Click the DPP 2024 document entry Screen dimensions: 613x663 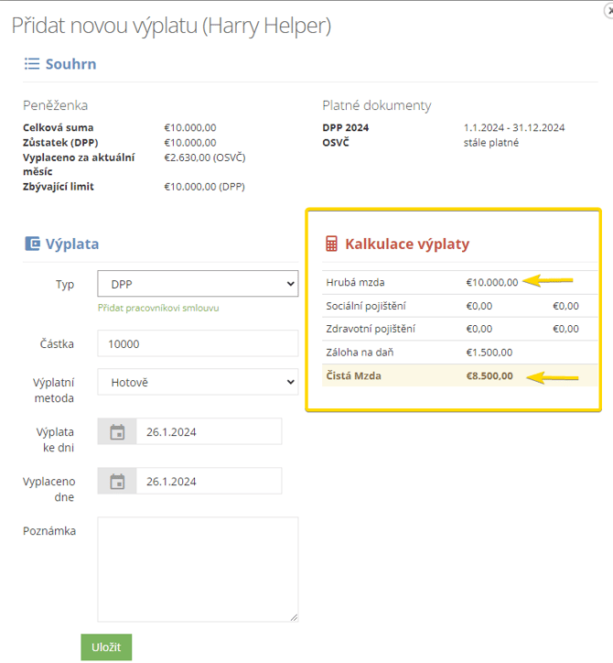tap(345, 128)
